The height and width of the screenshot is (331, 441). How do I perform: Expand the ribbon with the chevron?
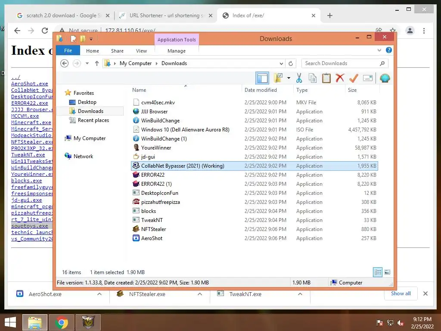pyautogui.click(x=379, y=50)
